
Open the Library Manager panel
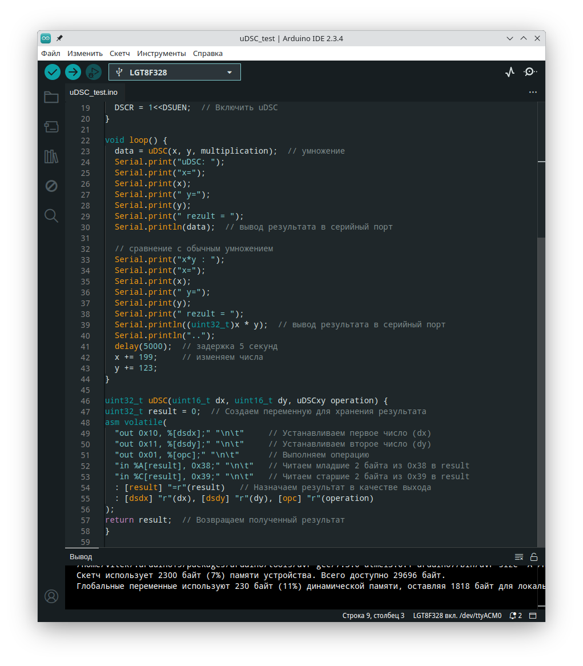[51, 157]
